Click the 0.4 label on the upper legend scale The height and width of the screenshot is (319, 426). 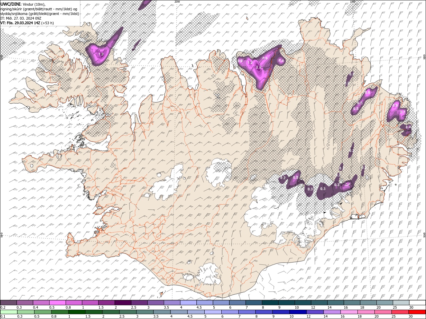coord(36,307)
